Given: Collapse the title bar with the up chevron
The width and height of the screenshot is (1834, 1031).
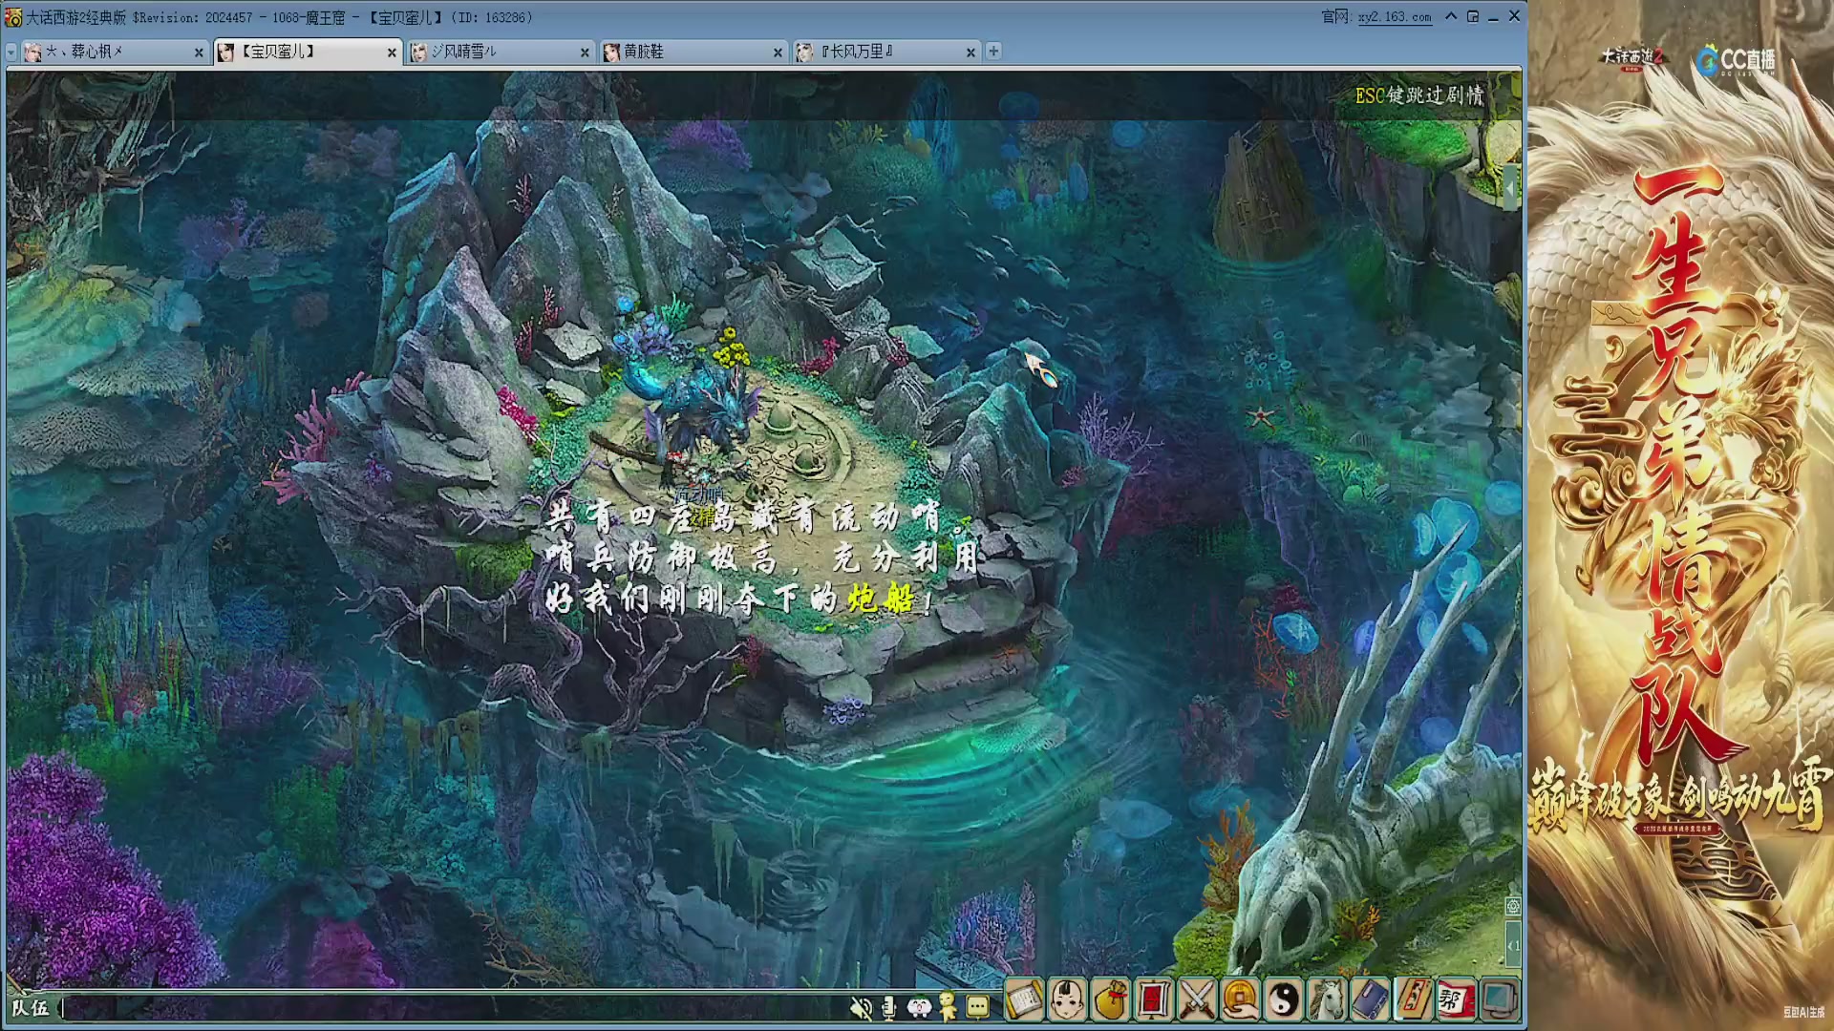Looking at the screenshot, I should coord(1451,16).
